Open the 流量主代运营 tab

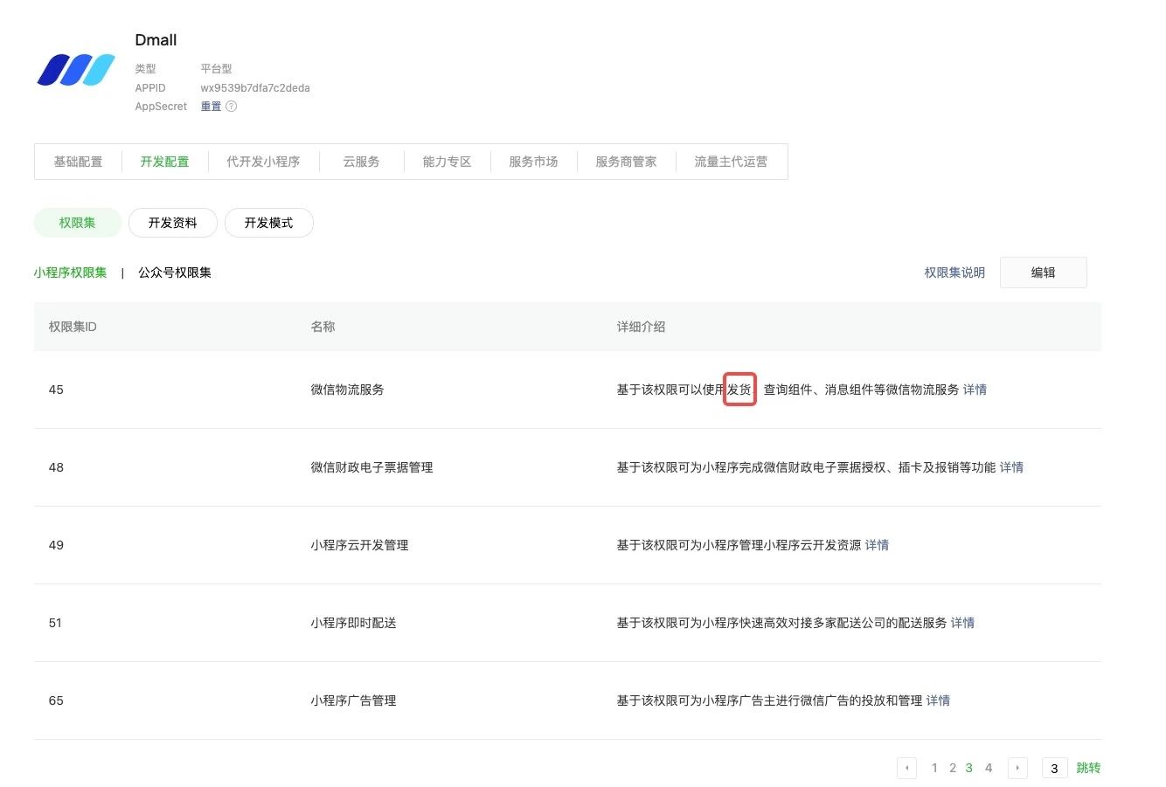point(731,162)
